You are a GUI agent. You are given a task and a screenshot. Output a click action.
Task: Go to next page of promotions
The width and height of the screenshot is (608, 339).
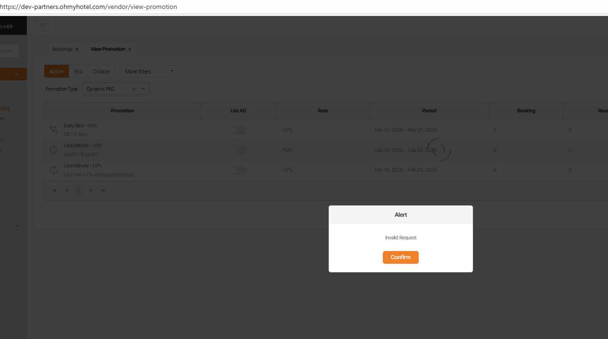point(91,190)
